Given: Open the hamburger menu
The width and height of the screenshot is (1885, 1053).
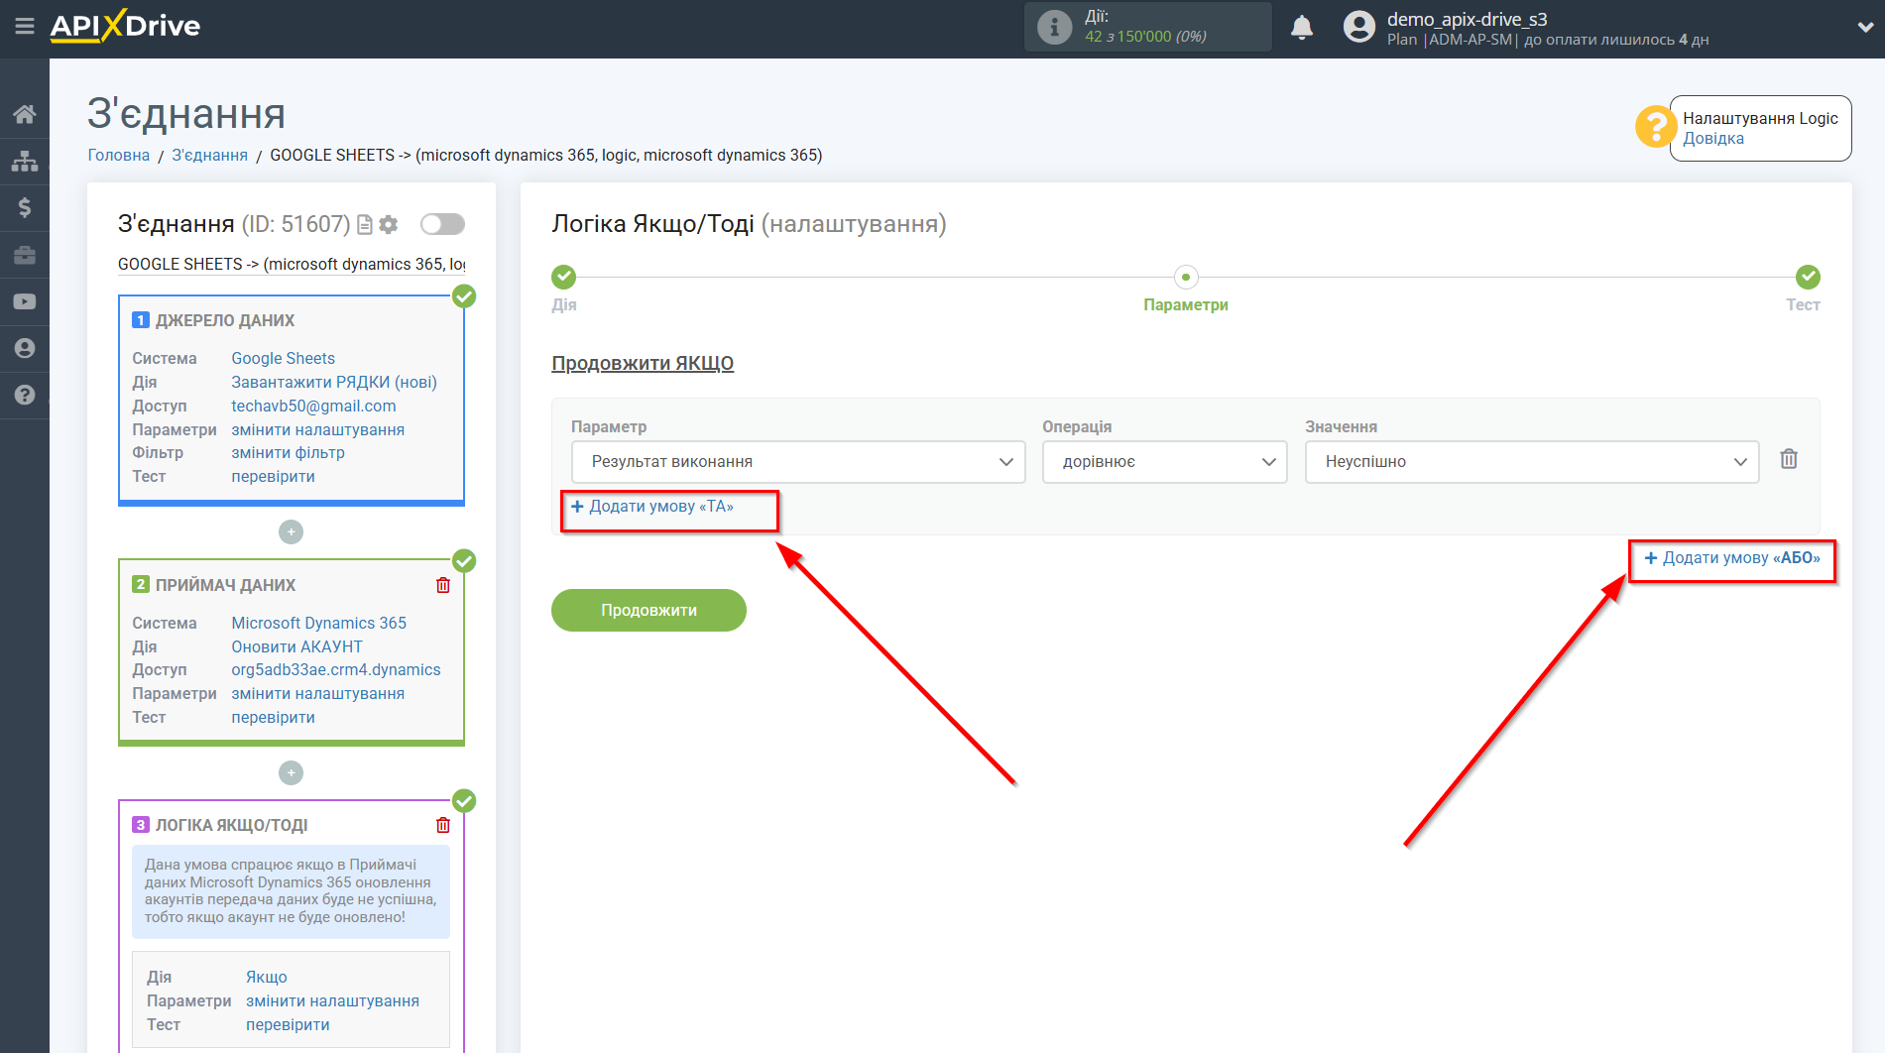Looking at the screenshot, I should [x=25, y=27].
